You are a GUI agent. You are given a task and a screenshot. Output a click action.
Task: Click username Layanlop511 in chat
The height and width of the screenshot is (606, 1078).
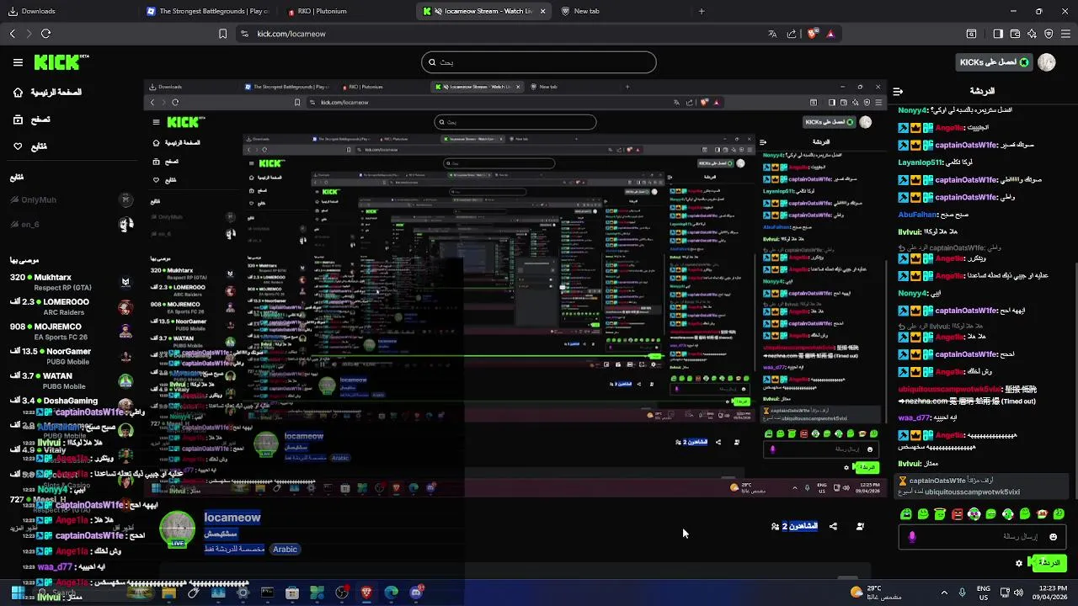click(921, 162)
